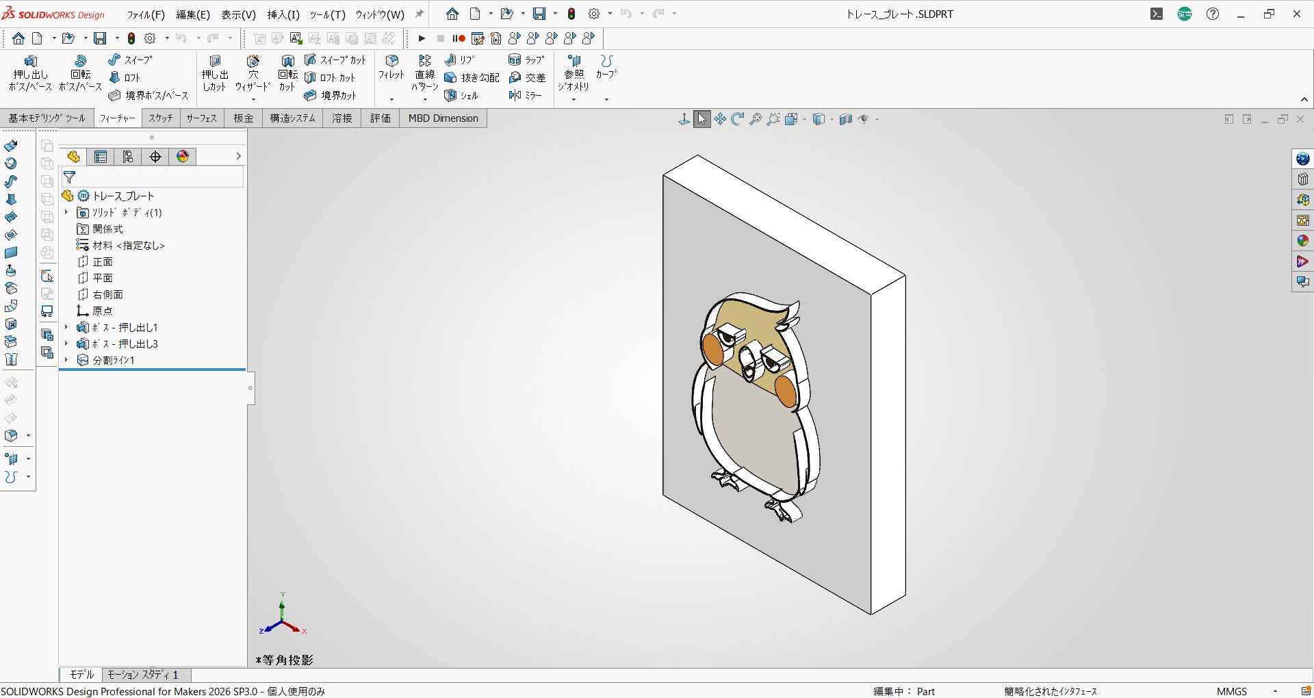
Task: Select the 回転ボス/ベース revolve tool
Action: (x=80, y=73)
